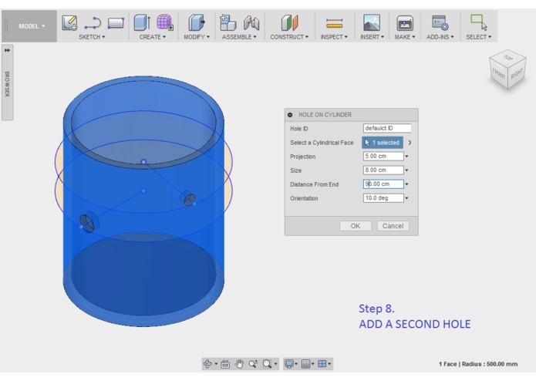
Task: Open the INSPECT menu
Action: click(334, 37)
